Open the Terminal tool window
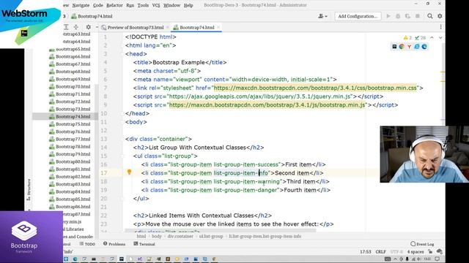This screenshot has width=469, height=263. tap(144, 244)
